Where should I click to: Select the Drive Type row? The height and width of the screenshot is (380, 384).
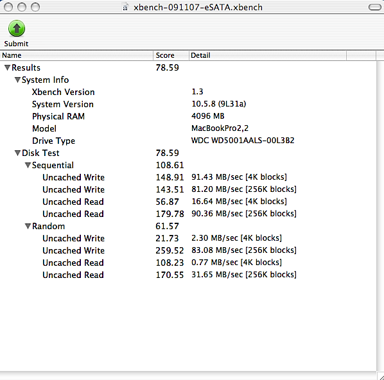[x=188, y=141]
